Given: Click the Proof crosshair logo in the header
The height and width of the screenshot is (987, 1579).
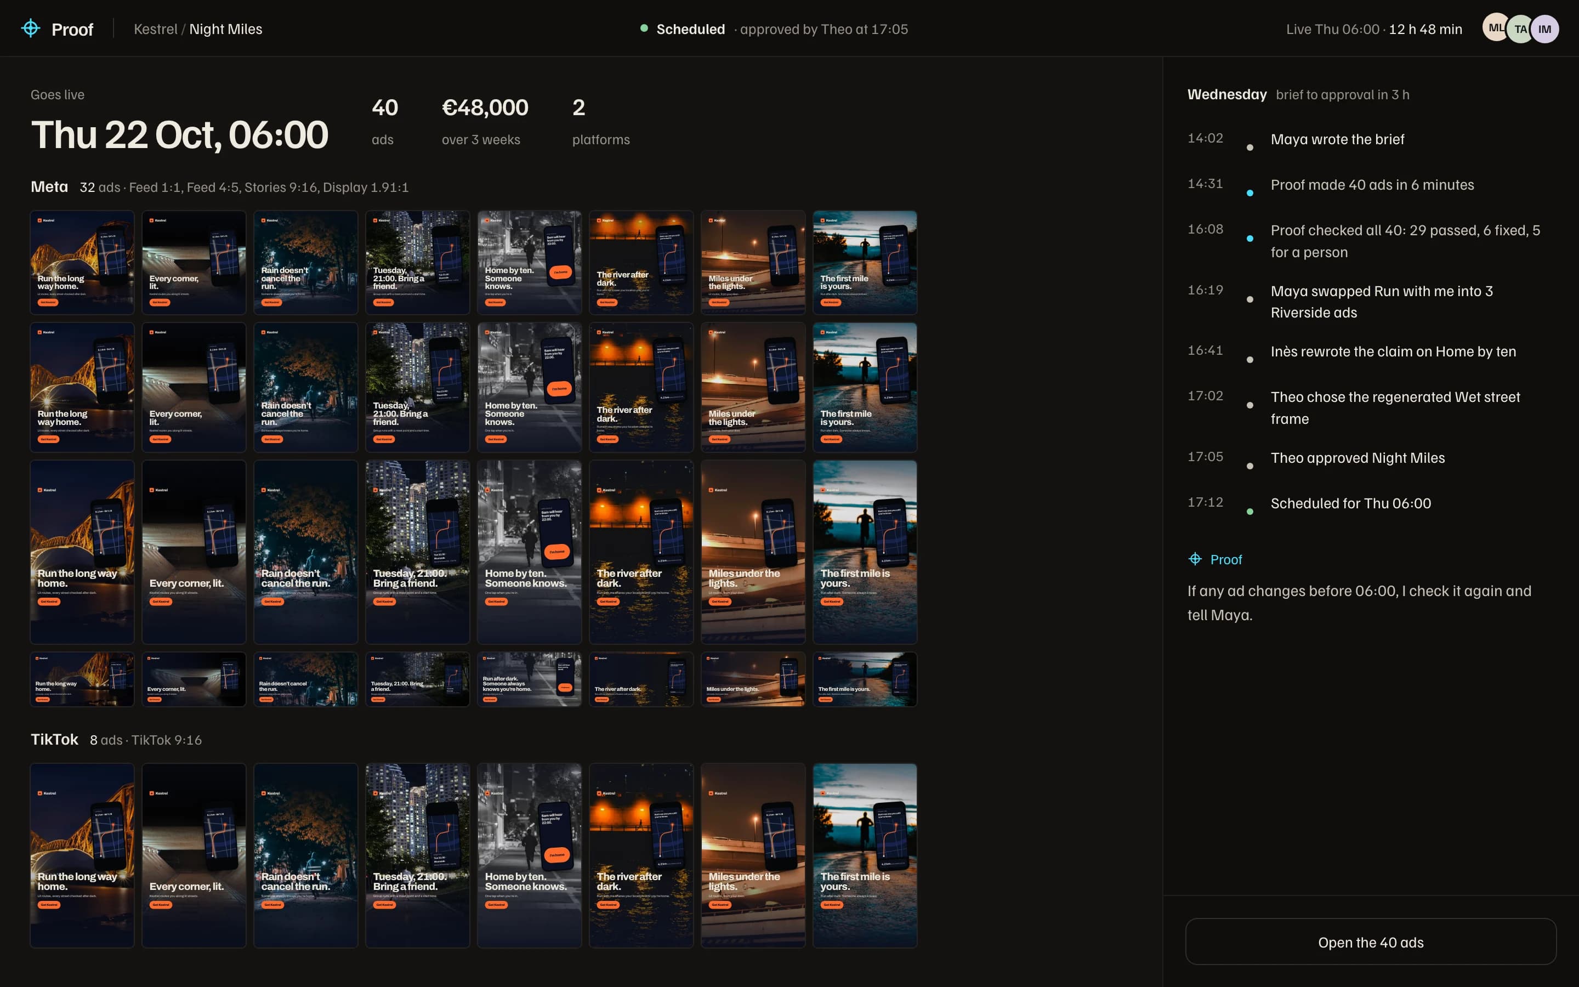Looking at the screenshot, I should coord(31,28).
